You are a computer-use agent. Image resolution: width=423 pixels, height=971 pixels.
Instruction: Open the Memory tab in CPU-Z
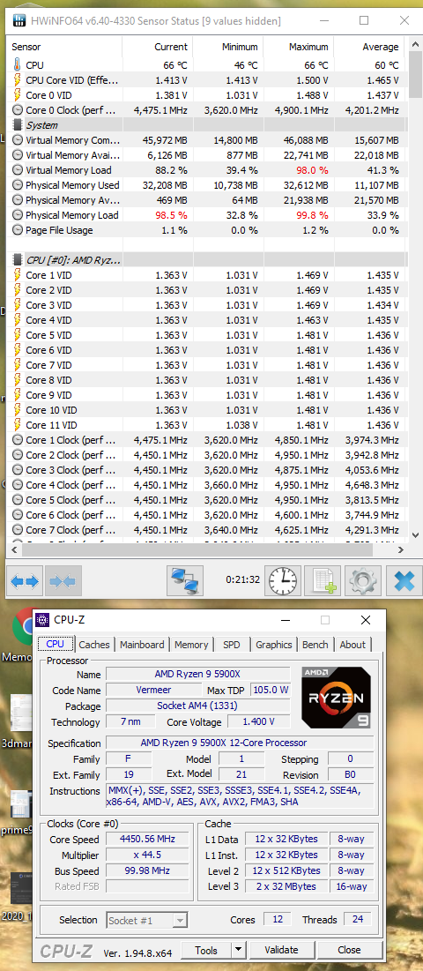(x=191, y=645)
